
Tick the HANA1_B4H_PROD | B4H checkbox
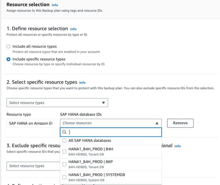coord(64,151)
